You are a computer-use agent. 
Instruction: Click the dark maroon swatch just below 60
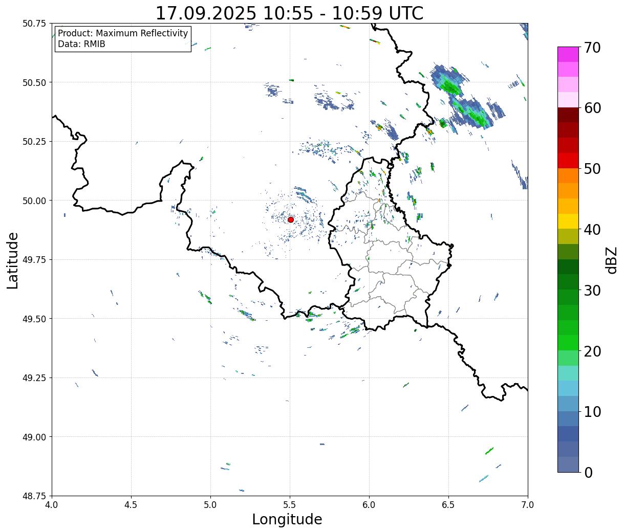click(x=568, y=115)
